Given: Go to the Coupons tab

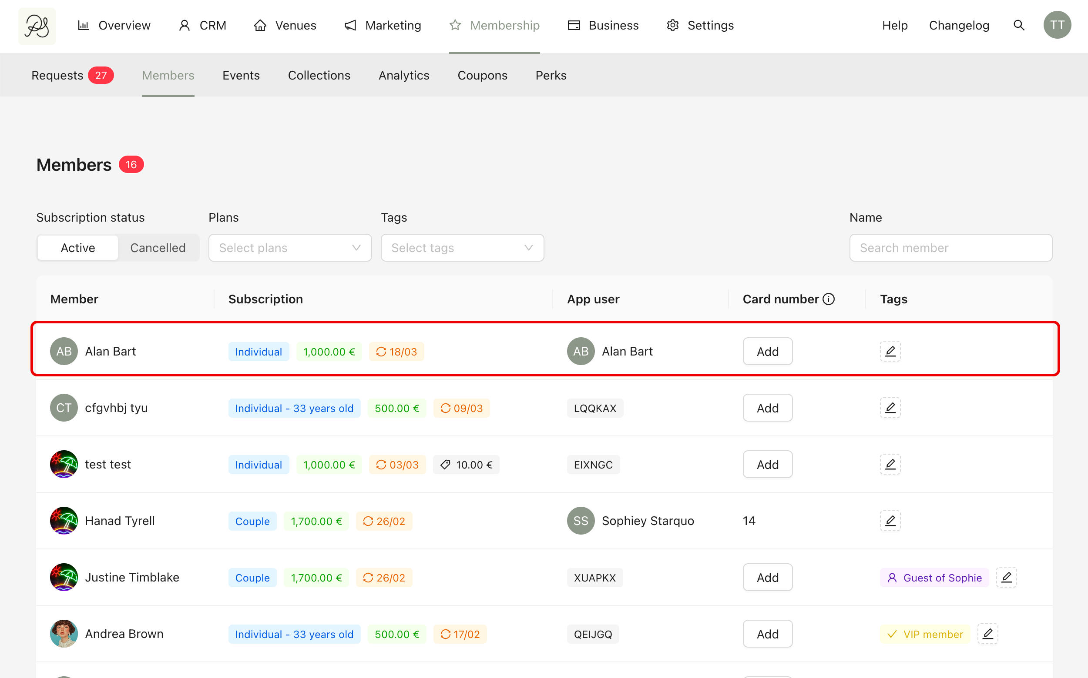Looking at the screenshot, I should pyautogui.click(x=482, y=75).
